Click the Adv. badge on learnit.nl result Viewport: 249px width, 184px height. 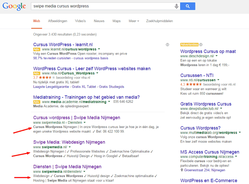point(37,49)
